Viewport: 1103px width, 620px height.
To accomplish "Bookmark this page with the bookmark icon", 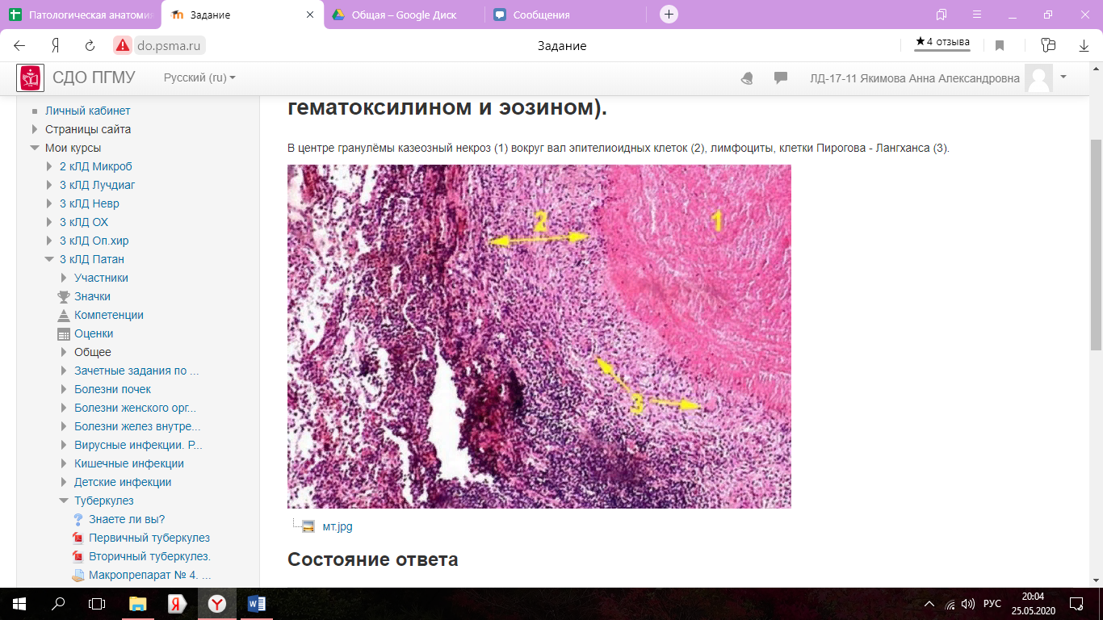I will [1000, 46].
